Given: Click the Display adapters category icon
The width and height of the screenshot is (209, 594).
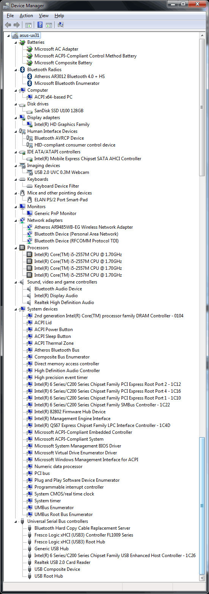Looking at the screenshot, I should (x=22, y=118).
